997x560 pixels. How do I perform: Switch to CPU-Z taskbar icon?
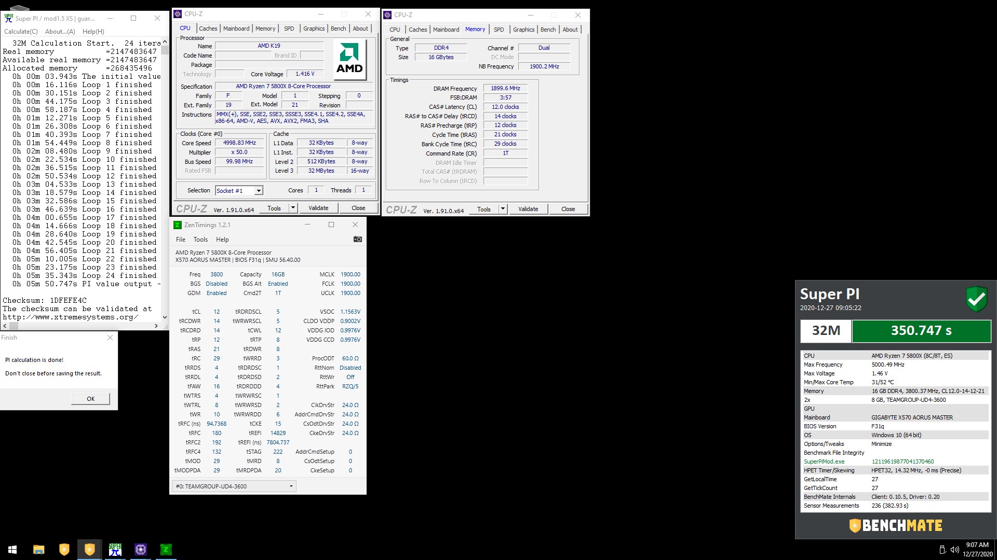140,549
